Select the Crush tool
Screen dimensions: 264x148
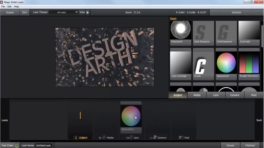point(203,64)
